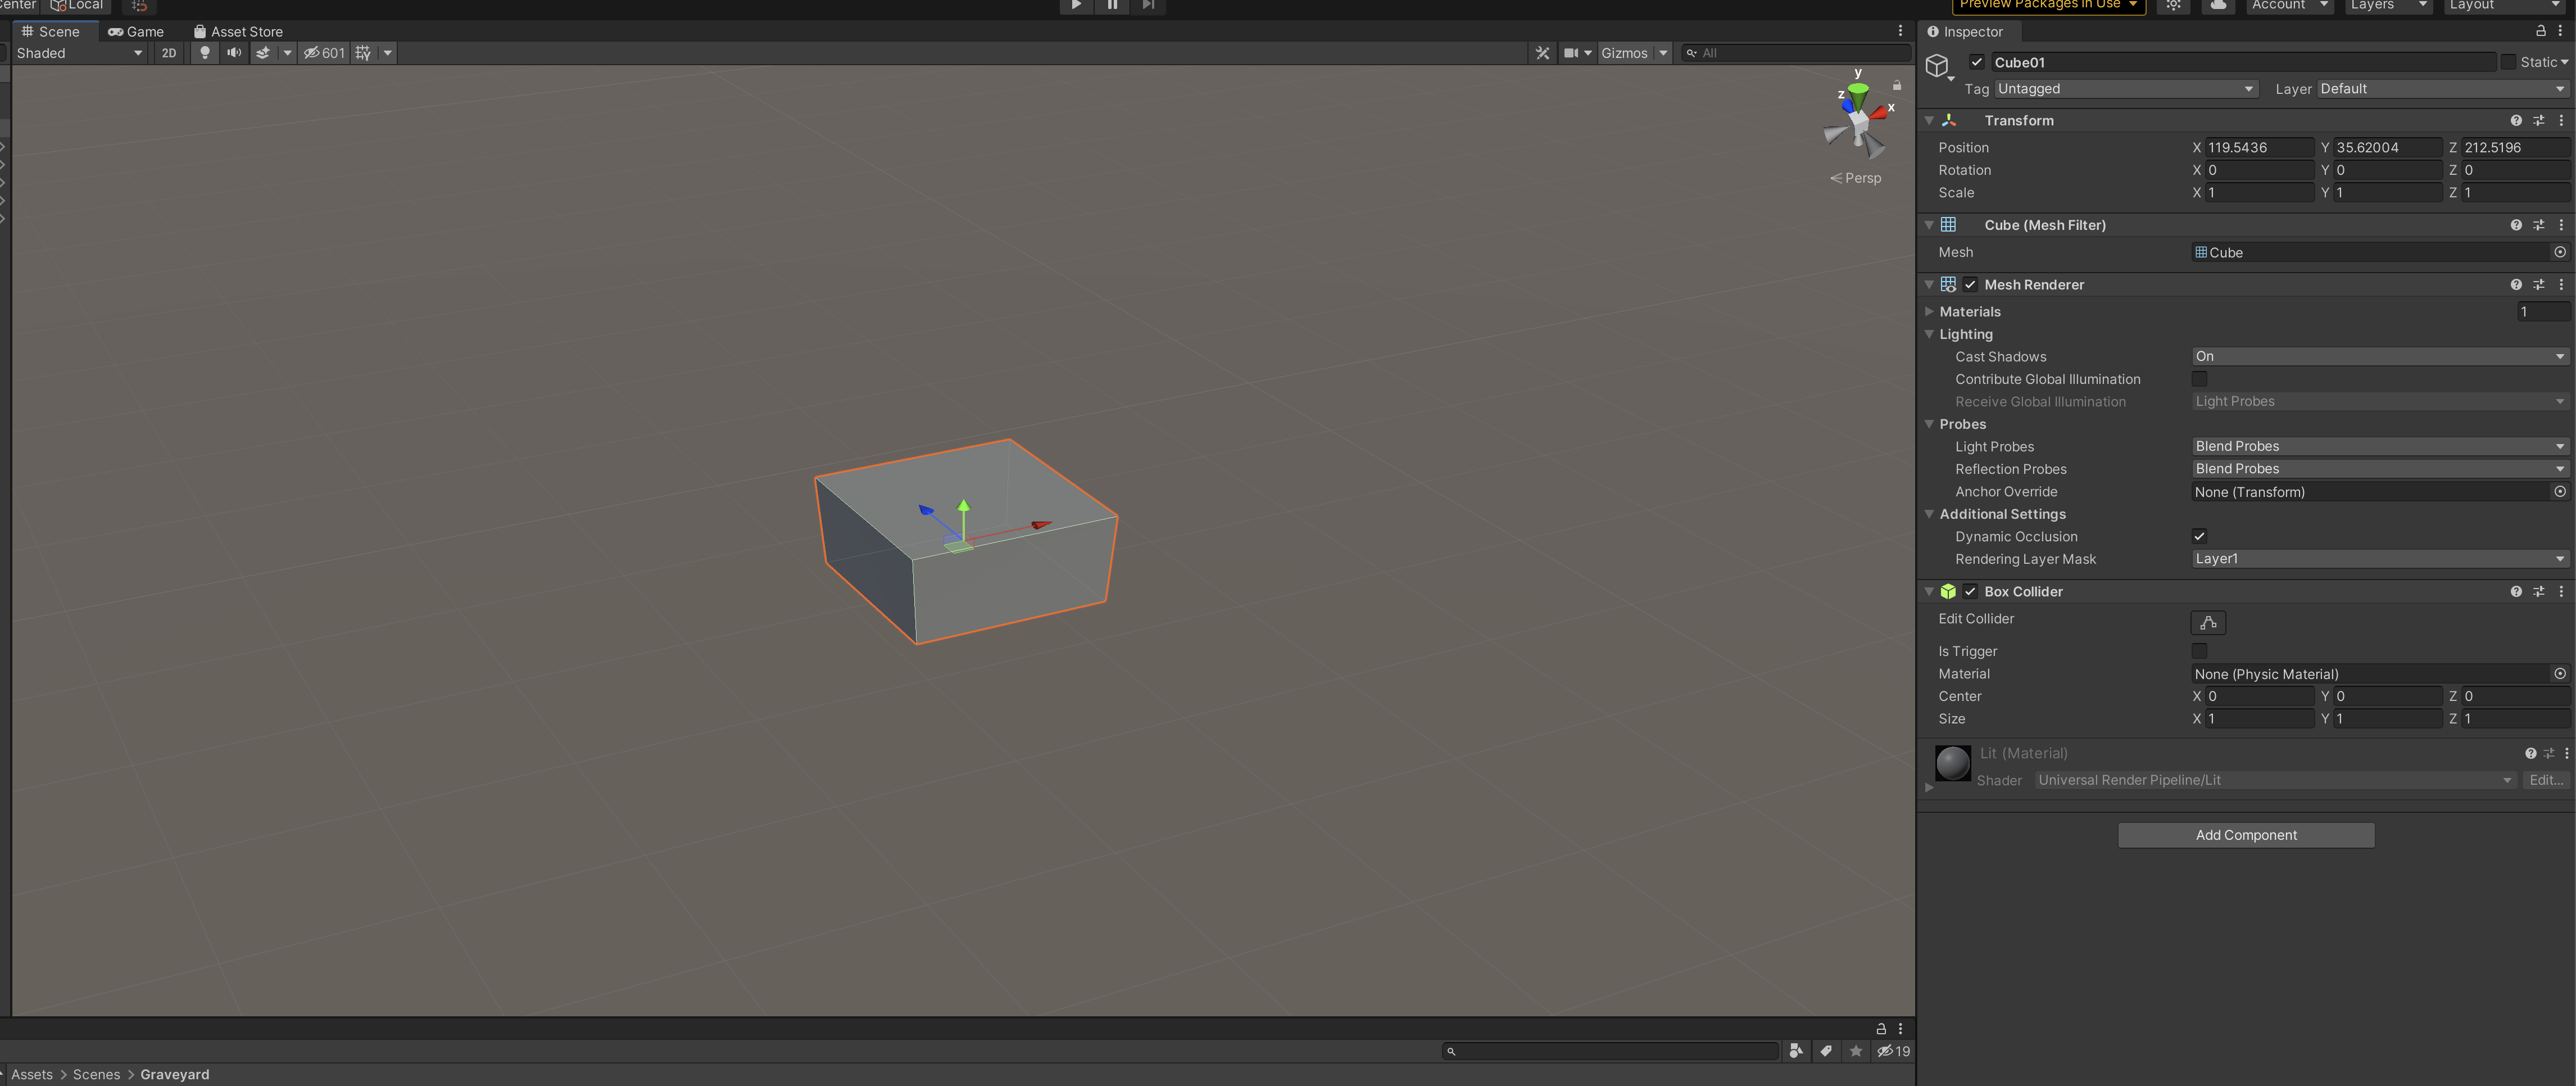Toggle scene lighting in the Scene view toolbar
The image size is (2576, 1086).
tap(204, 53)
